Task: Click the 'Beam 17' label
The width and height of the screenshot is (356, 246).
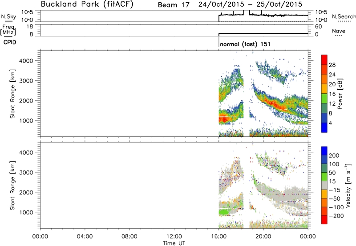Action: point(174,5)
